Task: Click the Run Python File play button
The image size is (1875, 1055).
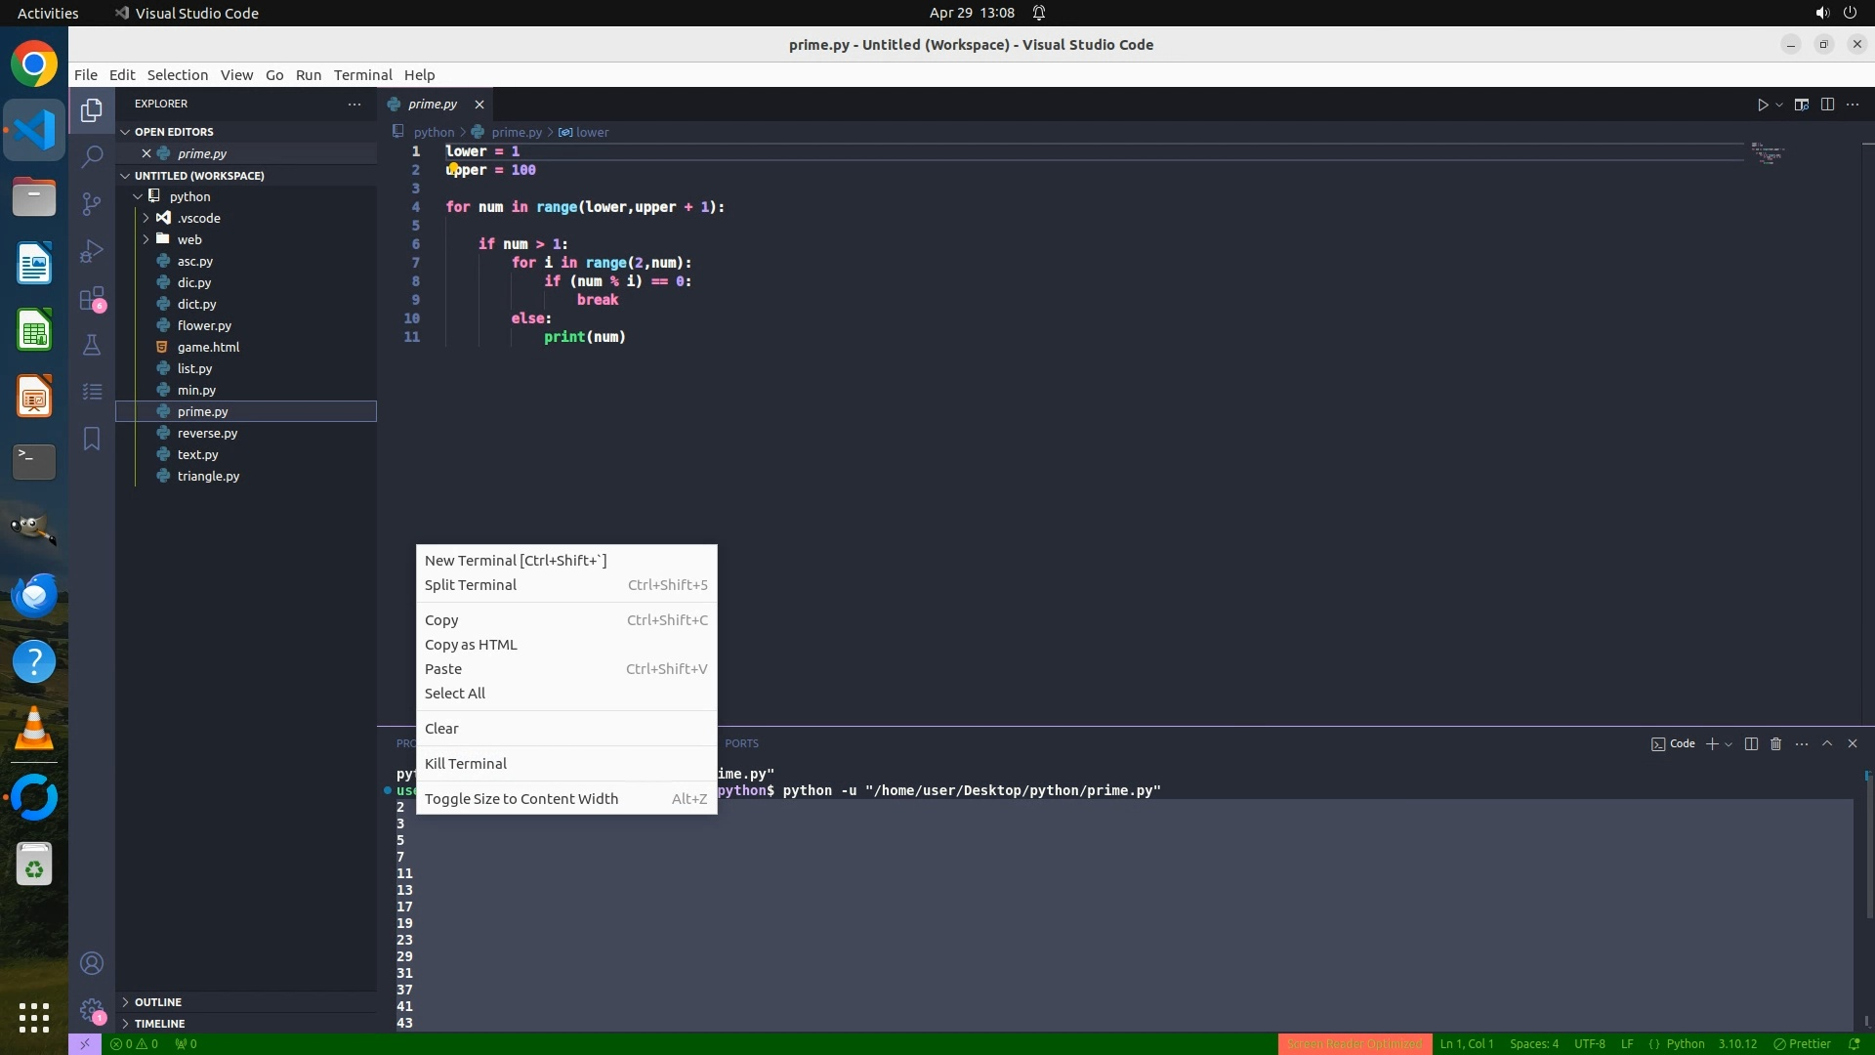Action: coord(1762,105)
